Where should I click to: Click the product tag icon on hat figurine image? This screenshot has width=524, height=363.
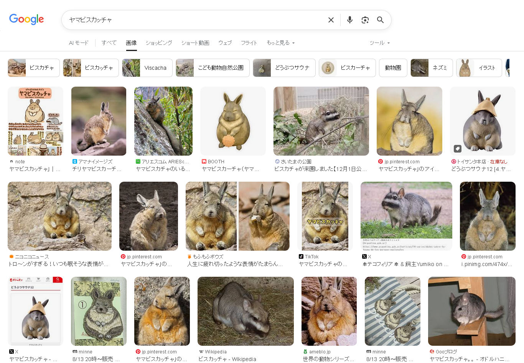pos(458,148)
